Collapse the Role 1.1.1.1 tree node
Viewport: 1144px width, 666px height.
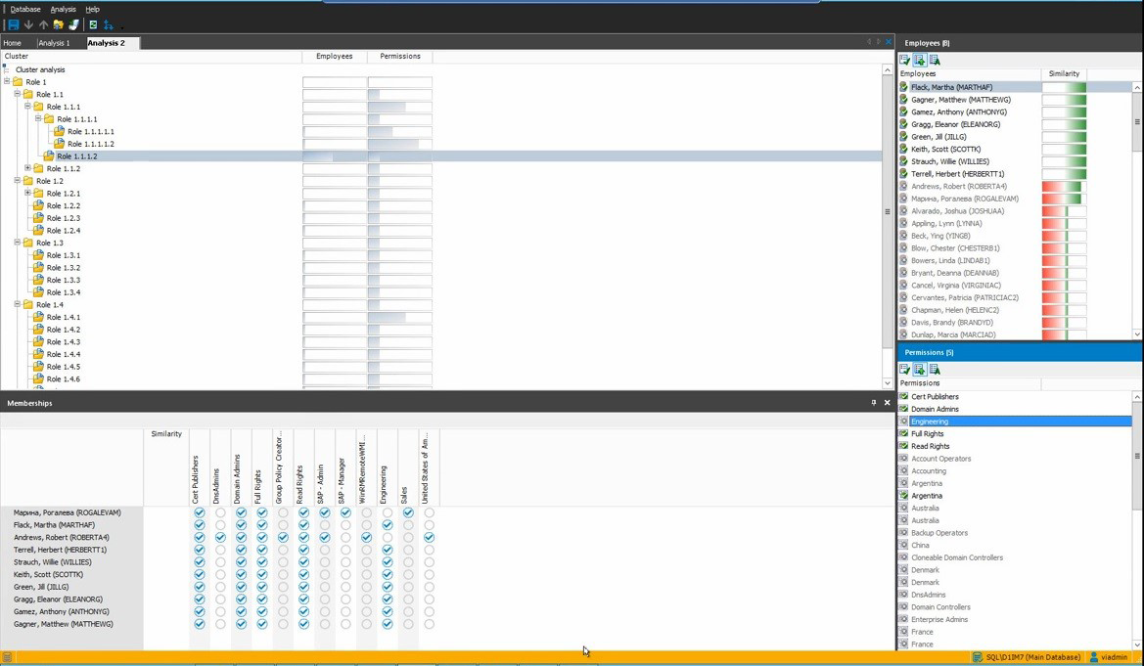point(38,118)
